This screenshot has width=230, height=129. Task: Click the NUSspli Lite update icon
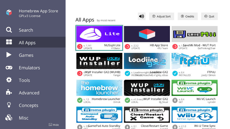tap(80, 46)
